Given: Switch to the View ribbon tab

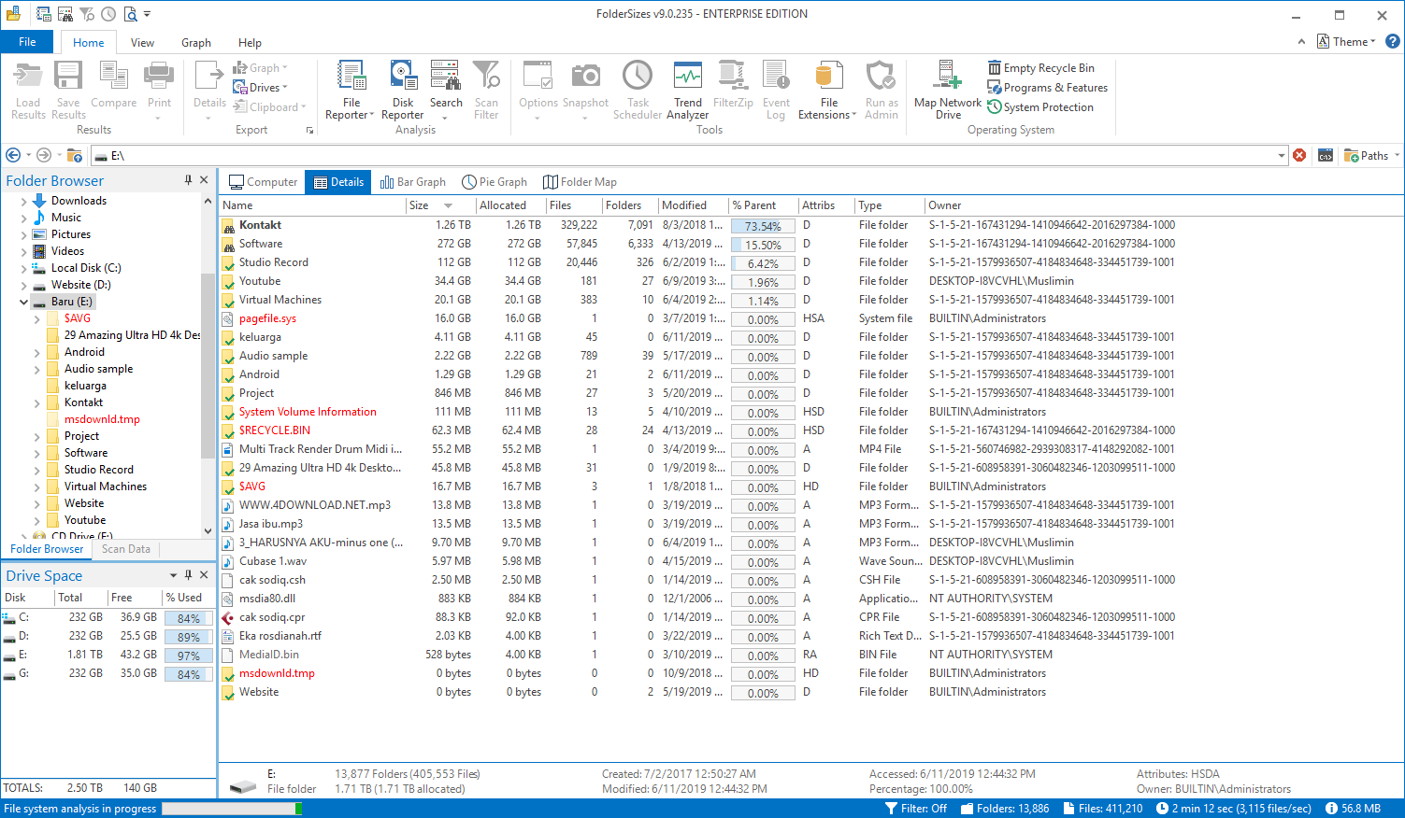Looking at the screenshot, I should pos(142,42).
